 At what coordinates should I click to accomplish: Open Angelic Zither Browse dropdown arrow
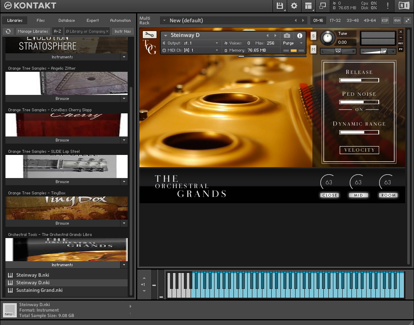(124, 99)
